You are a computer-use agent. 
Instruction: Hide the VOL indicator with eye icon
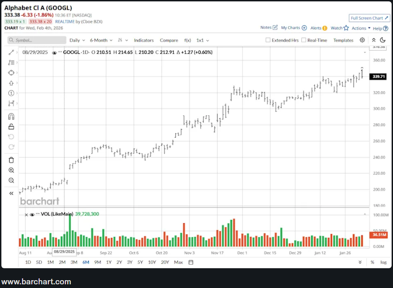pos(32,214)
